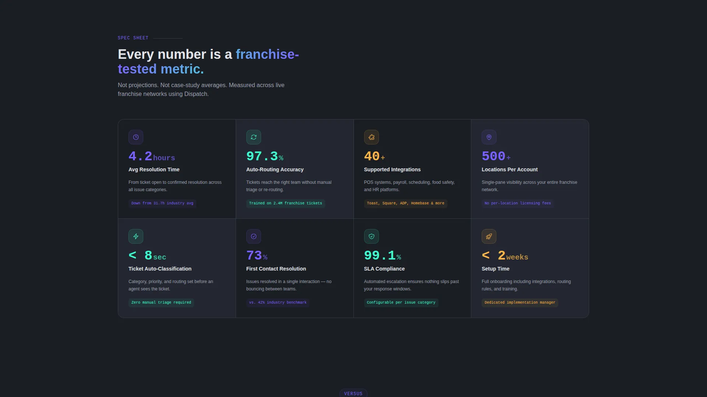Click the '97.3%' metric value
Screen dimensions: 707x397
click(265, 156)
